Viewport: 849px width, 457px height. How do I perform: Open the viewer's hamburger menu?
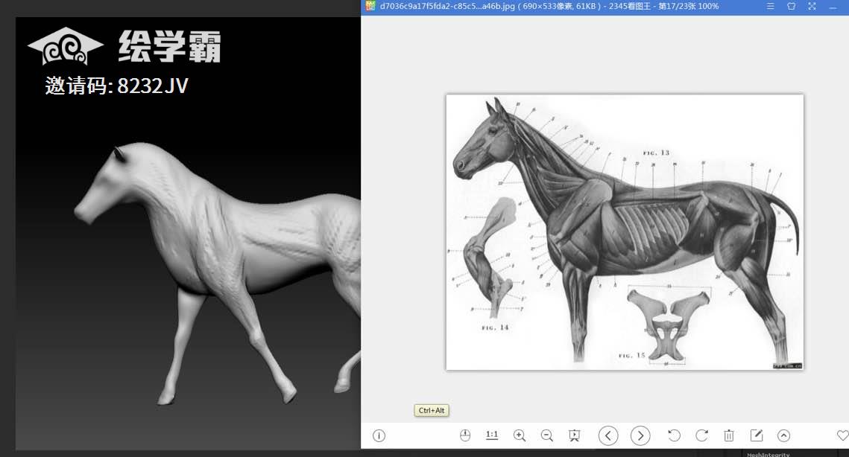point(771,7)
